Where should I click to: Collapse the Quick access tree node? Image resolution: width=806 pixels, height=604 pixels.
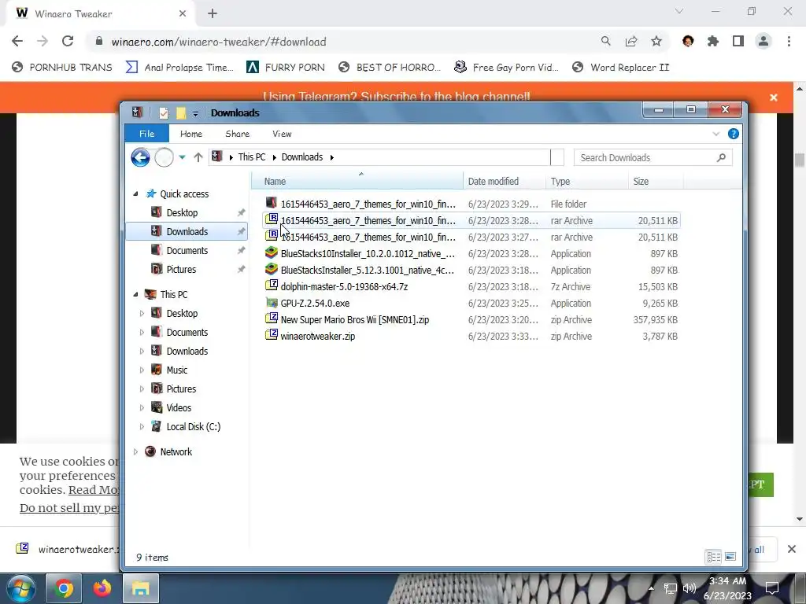135,194
